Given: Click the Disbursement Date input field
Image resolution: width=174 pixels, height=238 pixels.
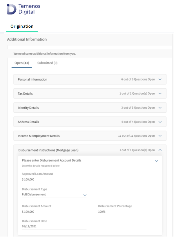Looking at the screenshot, I should click(54, 226).
